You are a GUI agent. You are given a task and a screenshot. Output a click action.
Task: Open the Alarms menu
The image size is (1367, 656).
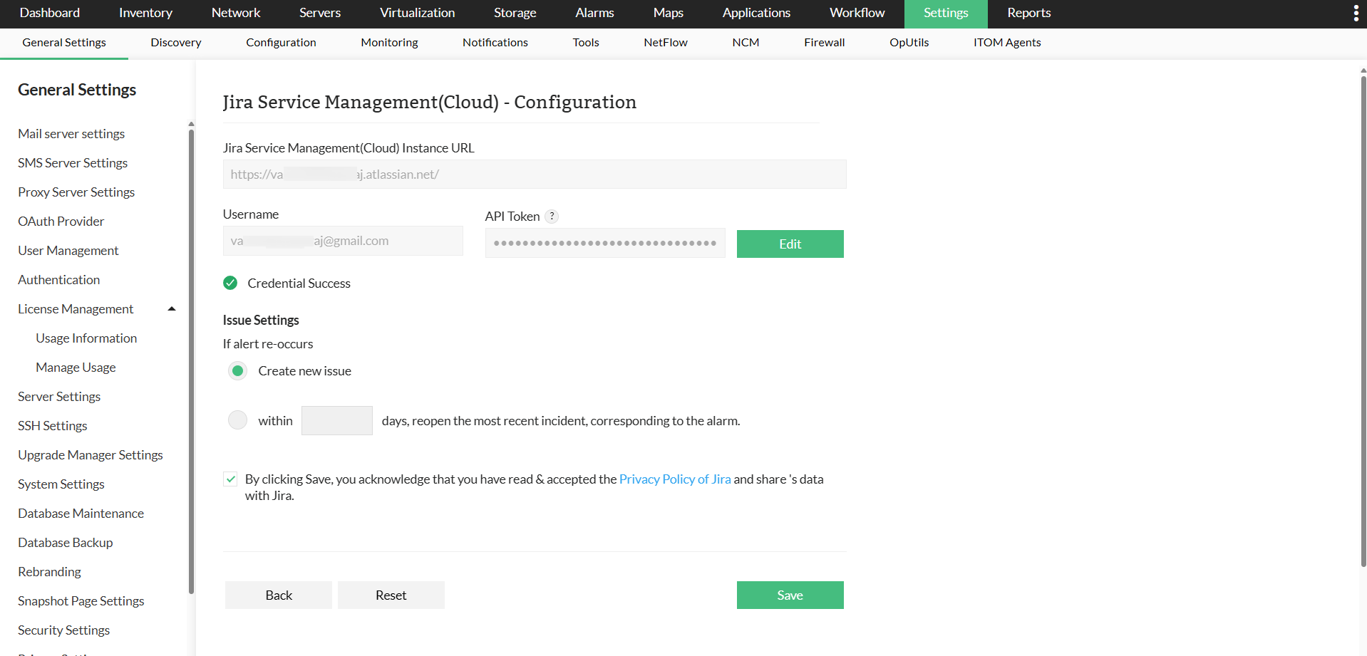(594, 13)
